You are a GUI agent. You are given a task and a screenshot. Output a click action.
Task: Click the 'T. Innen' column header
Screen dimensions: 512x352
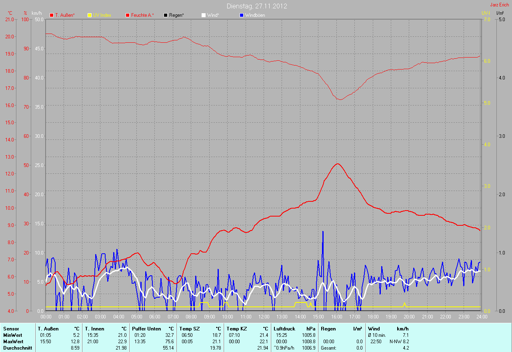coord(94,328)
